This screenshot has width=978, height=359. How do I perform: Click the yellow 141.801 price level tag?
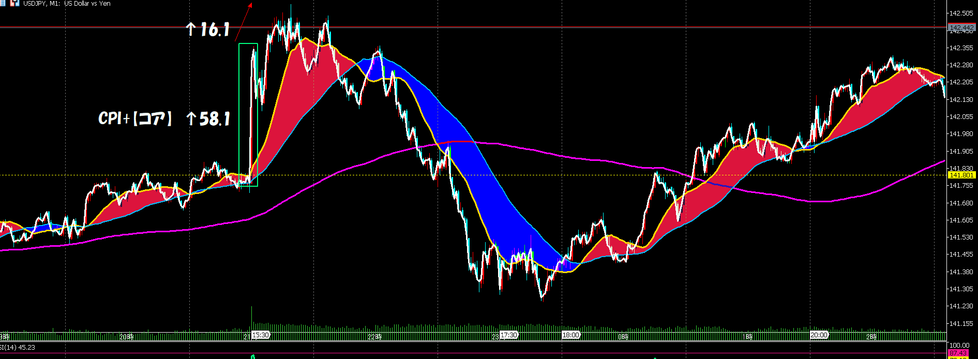pyautogui.click(x=961, y=175)
